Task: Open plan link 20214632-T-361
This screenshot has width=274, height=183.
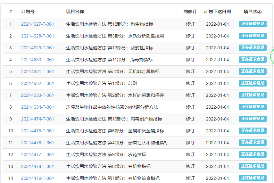Action: click(37, 84)
